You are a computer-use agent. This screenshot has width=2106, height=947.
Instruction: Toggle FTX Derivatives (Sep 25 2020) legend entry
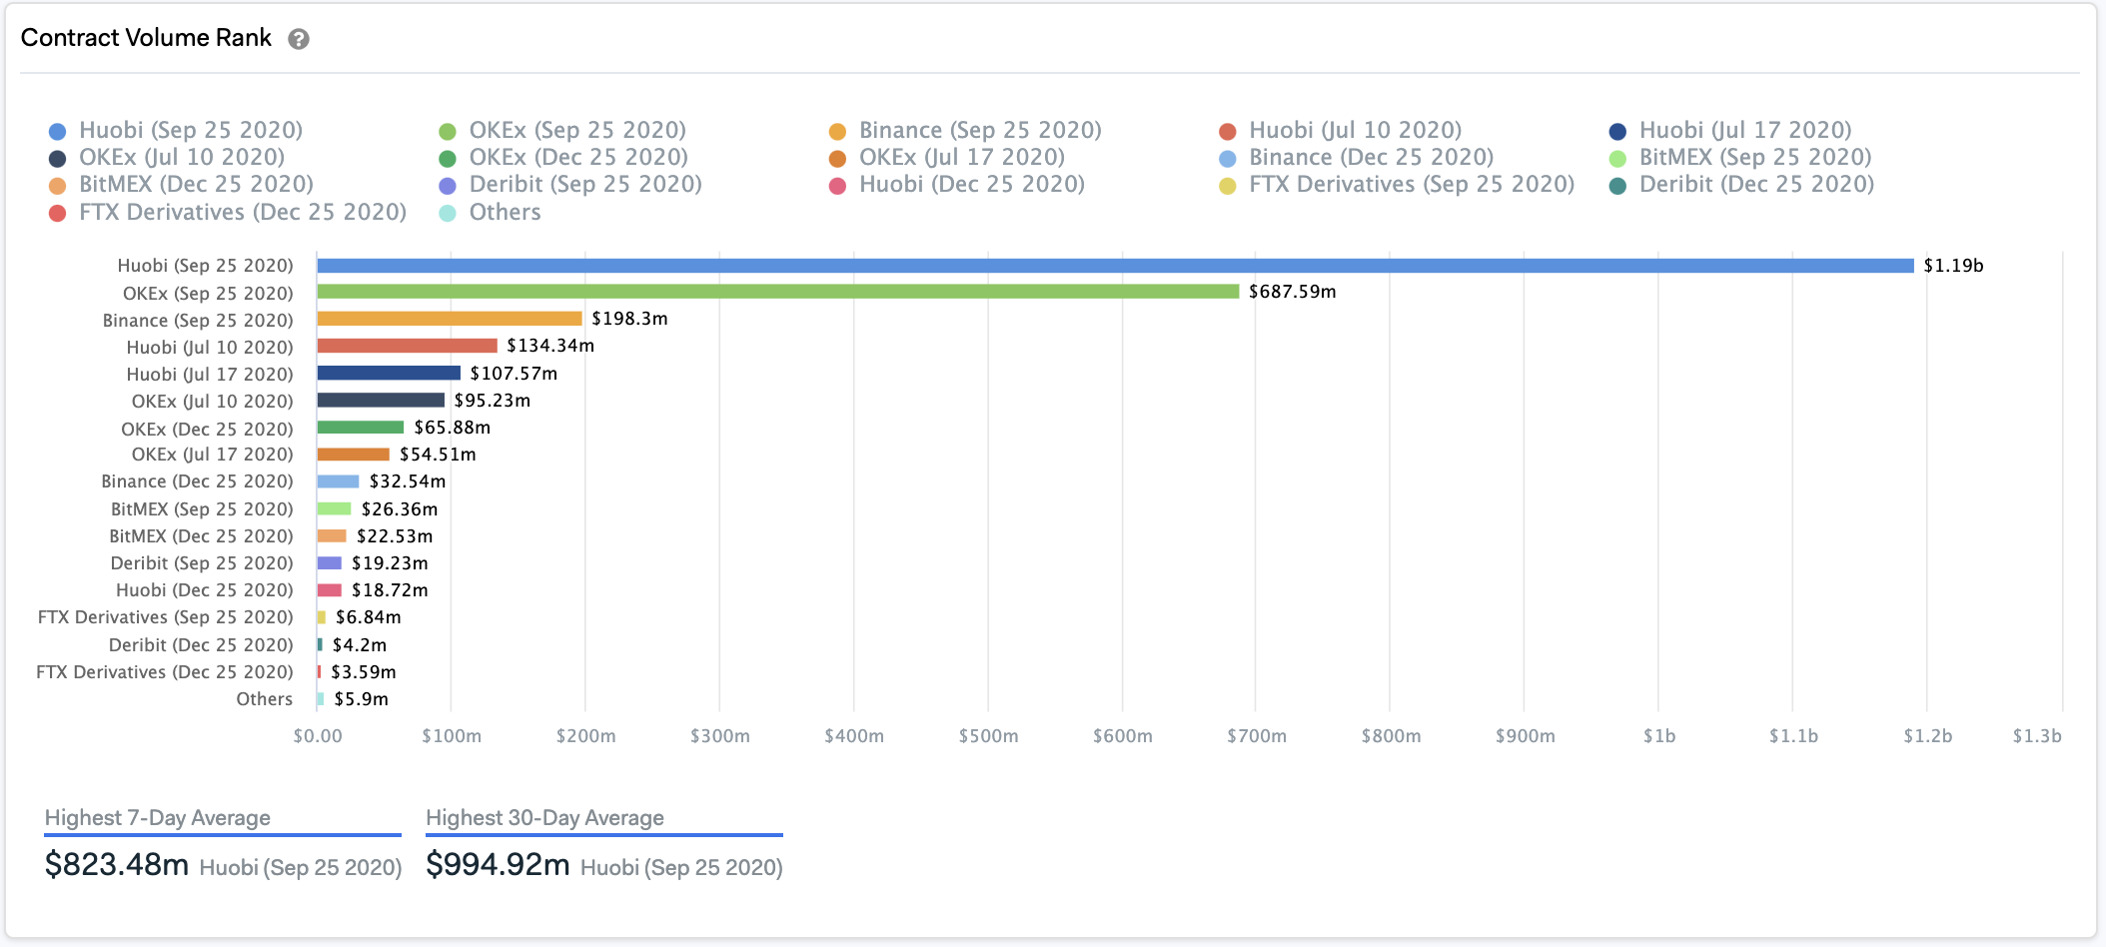click(1397, 184)
